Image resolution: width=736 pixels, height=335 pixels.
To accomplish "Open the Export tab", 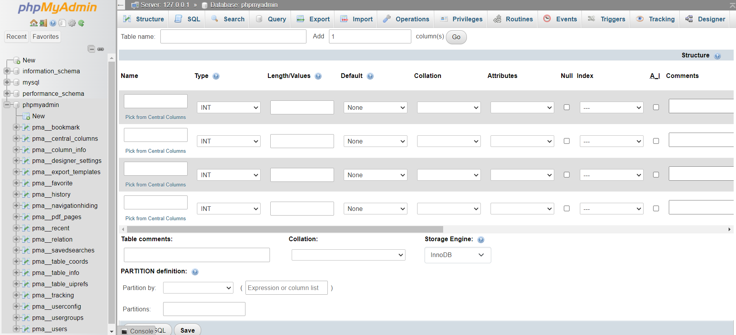I will coord(313,19).
